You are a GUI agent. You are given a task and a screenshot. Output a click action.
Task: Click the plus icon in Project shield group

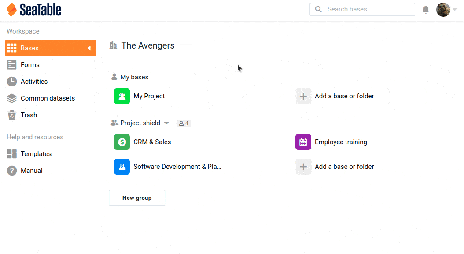click(x=303, y=167)
